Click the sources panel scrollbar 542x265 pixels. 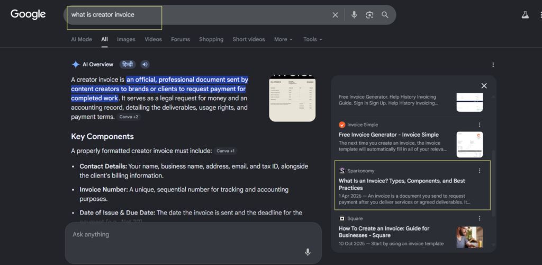[x=494, y=183]
